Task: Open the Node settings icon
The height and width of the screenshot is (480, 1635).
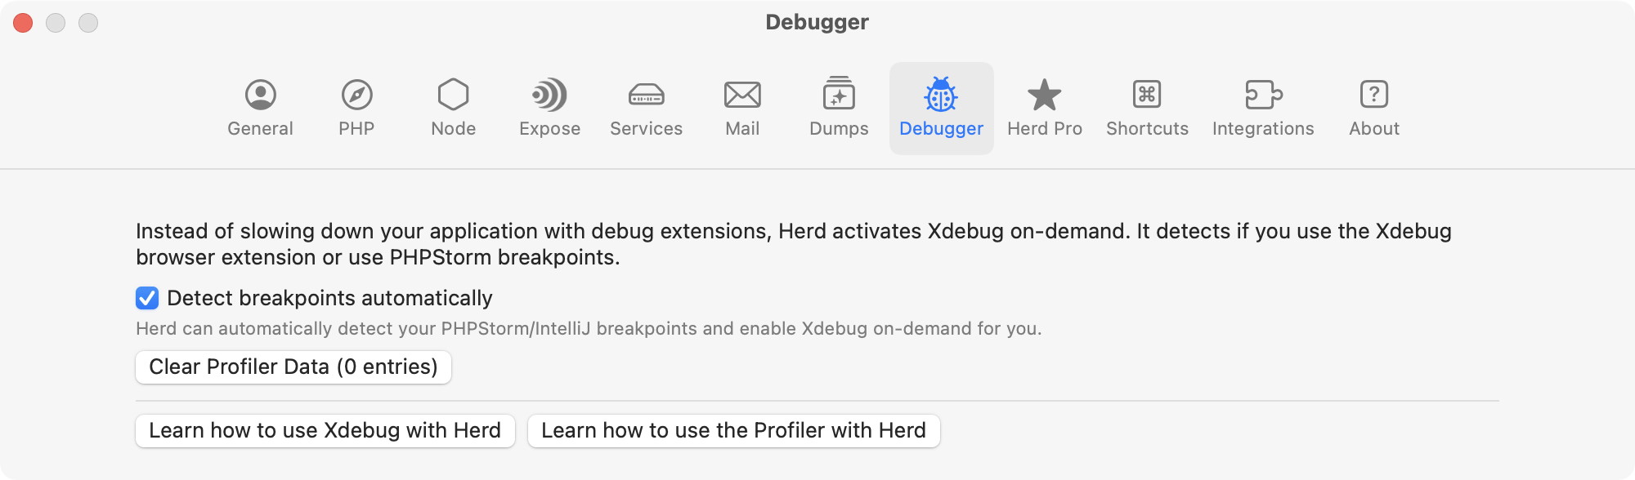Action: (x=453, y=96)
